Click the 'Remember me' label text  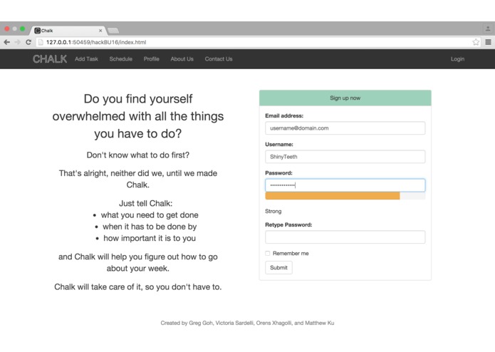291,254
